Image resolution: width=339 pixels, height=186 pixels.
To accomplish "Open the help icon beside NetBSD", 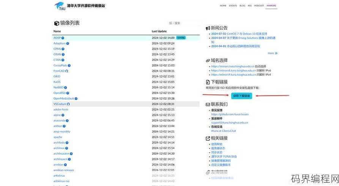I will coord(66,88).
